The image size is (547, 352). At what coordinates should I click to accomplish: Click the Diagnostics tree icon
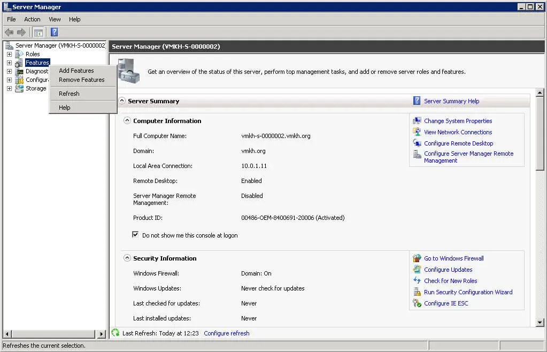[19, 71]
